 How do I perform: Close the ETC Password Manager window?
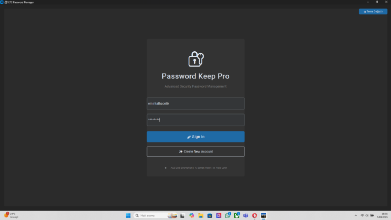click(x=386, y=2)
